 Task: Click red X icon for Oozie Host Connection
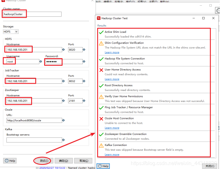101,119
